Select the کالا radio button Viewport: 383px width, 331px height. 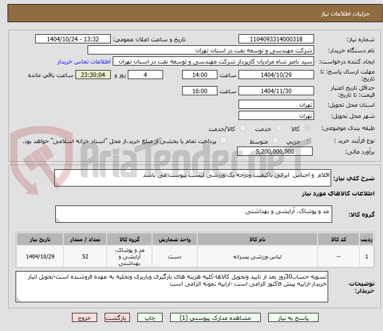click(x=307, y=128)
